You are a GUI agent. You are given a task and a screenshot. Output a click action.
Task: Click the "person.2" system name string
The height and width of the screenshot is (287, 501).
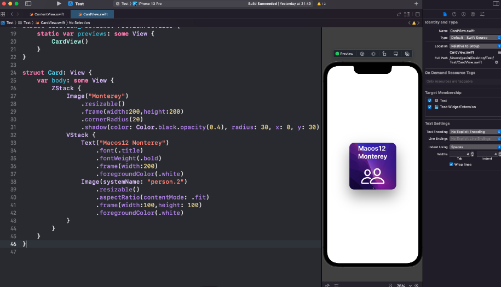(165, 181)
